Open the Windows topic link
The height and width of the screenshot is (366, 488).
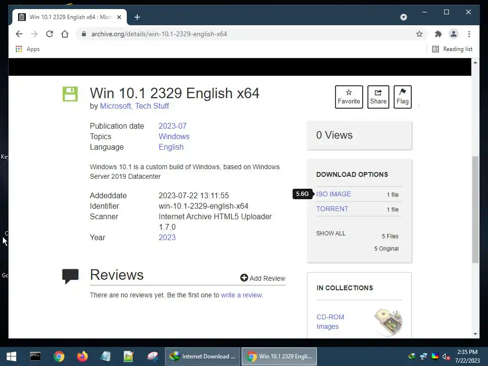click(174, 137)
